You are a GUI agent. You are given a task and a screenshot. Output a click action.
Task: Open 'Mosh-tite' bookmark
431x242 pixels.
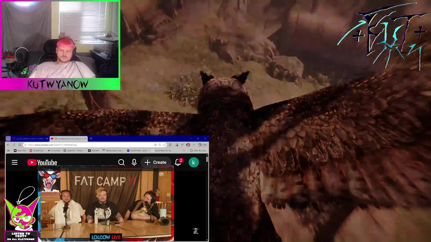coord(20,151)
